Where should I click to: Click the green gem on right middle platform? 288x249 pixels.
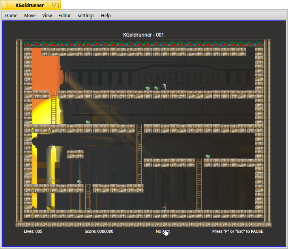[208, 156]
